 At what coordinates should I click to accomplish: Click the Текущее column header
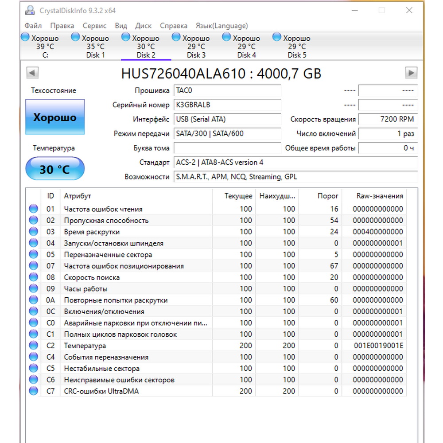click(x=234, y=196)
